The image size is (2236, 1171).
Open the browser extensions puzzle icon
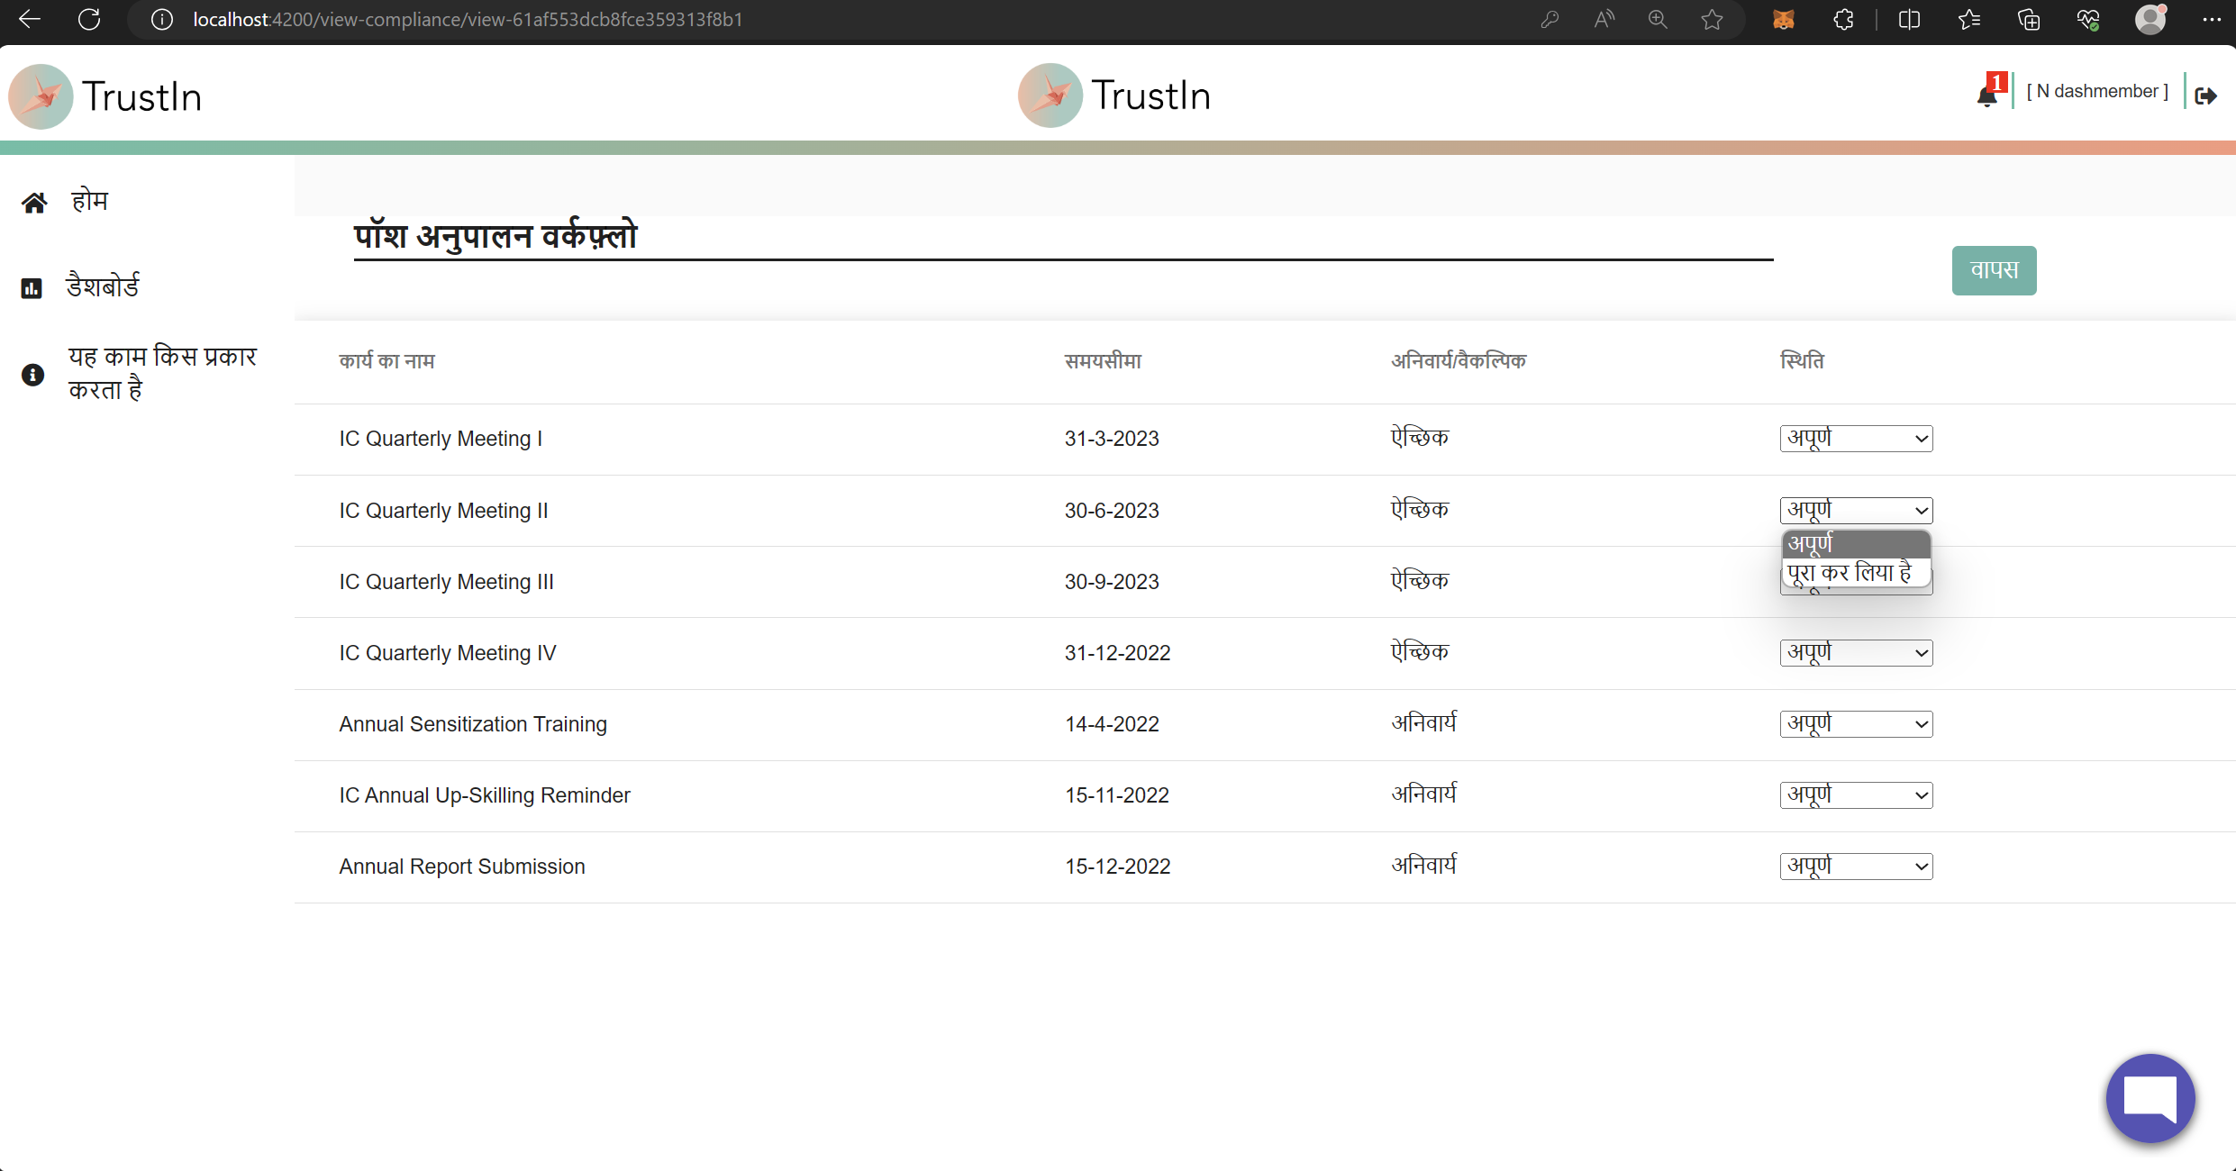pos(1843,19)
